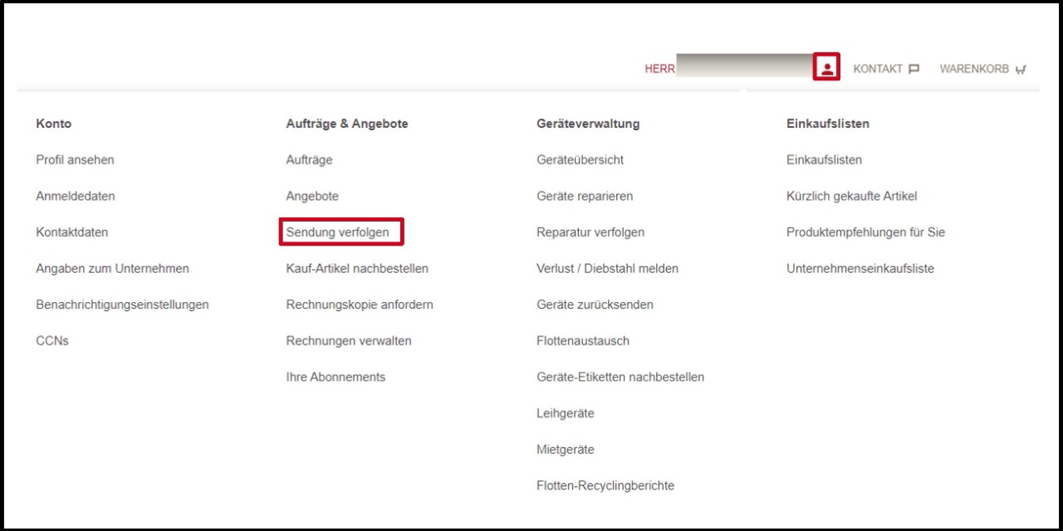Select Rechnungskopie anfordern
This screenshot has width=1063, height=531.
pos(360,304)
